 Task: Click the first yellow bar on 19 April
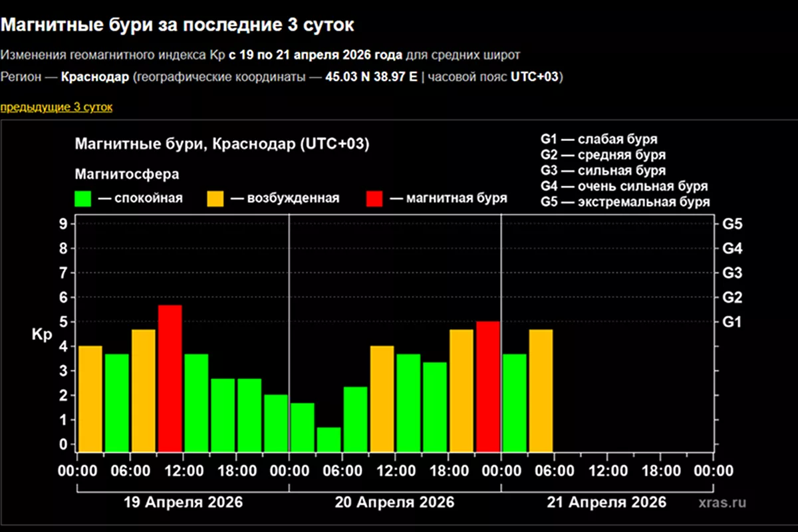pyautogui.click(x=90, y=398)
